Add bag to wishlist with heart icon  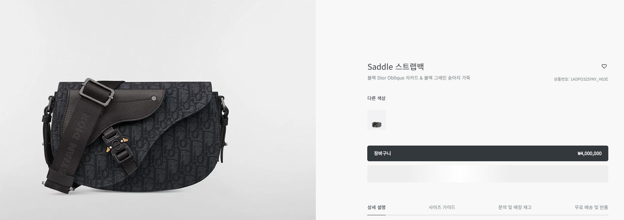click(x=604, y=66)
